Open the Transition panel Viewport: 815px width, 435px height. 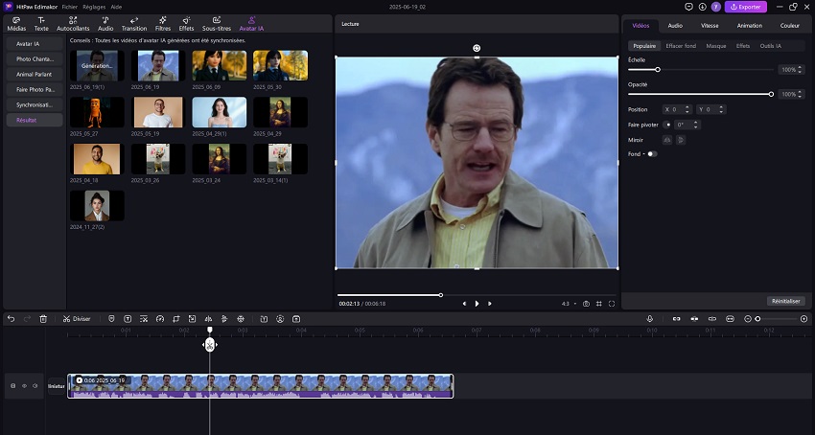coord(134,24)
